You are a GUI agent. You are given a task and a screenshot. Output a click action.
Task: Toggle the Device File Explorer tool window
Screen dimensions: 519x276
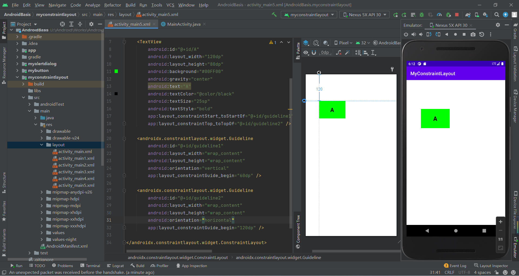(515, 210)
